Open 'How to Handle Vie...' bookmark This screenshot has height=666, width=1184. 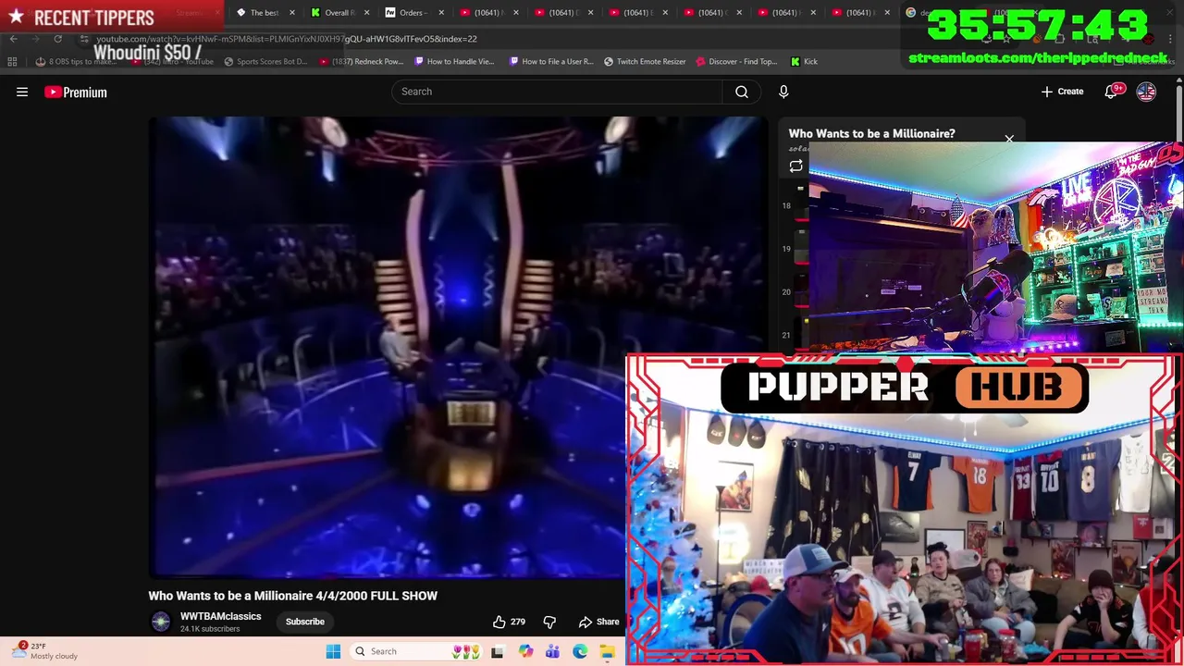(x=454, y=62)
